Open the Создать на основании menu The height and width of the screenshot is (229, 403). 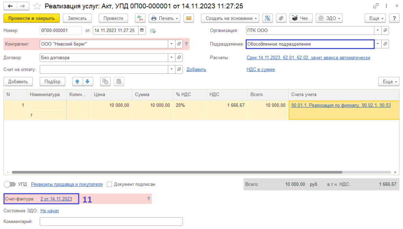click(230, 18)
